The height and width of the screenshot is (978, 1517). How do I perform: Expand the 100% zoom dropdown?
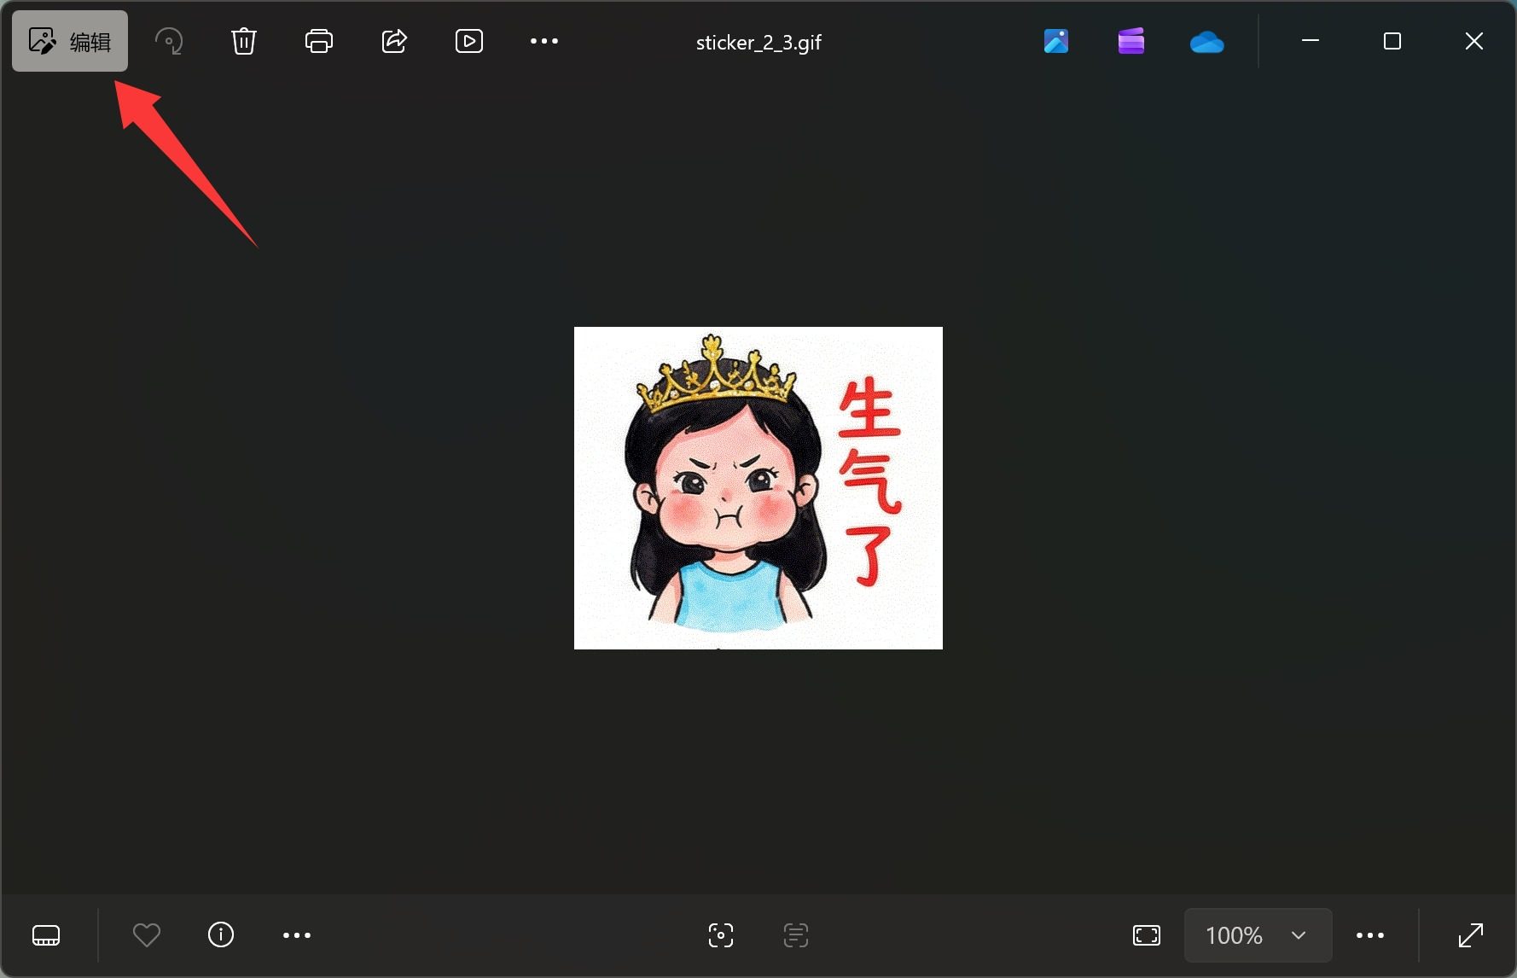click(1258, 935)
